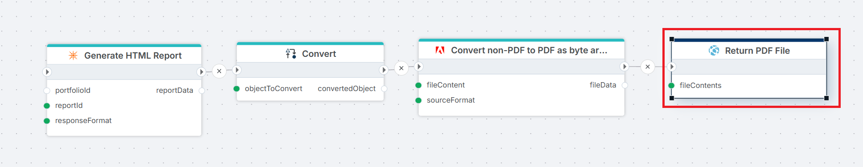
Task: Select the Convert node title
Action: pyautogui.click(x=319, y=54)
